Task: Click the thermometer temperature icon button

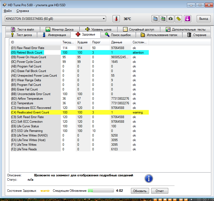Action: coord(116,19)
